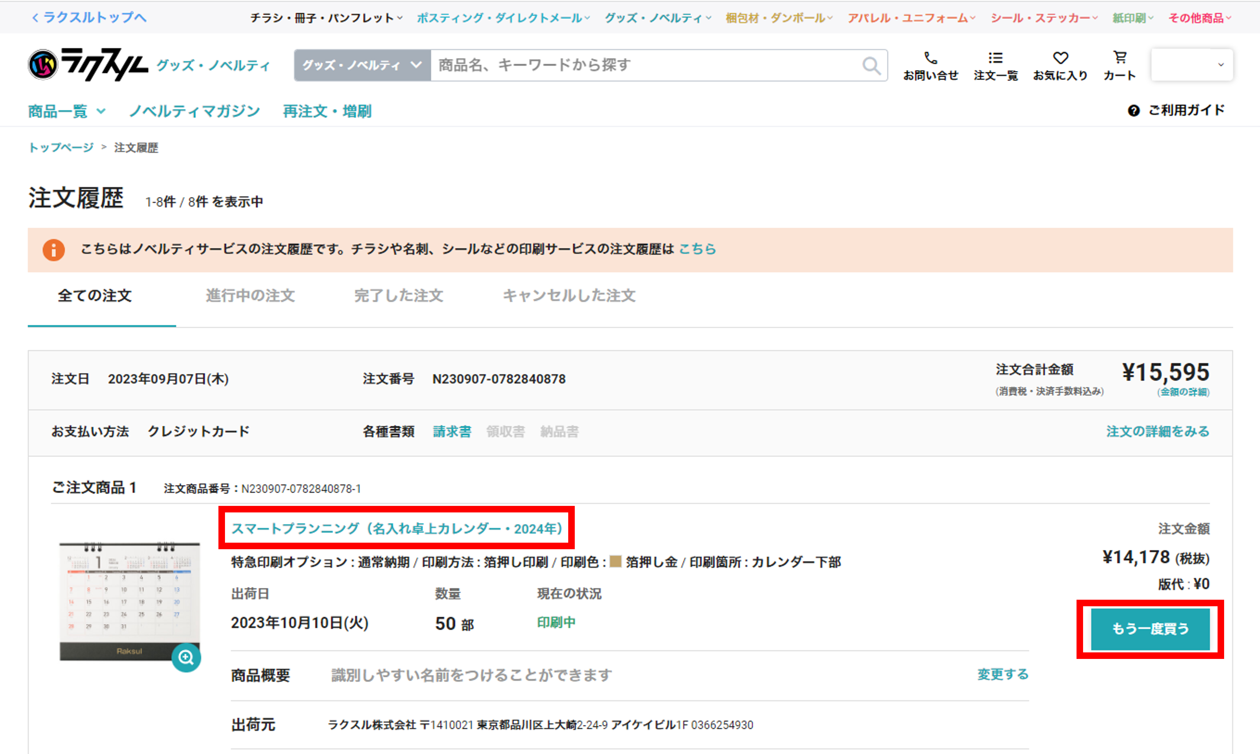Click the Raksul logo

point(88,65)
